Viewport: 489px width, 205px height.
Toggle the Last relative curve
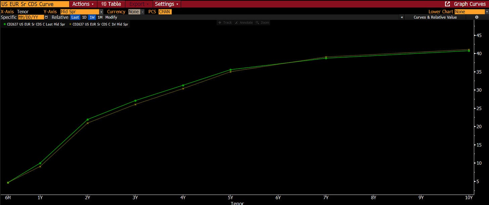click(75, 17)
